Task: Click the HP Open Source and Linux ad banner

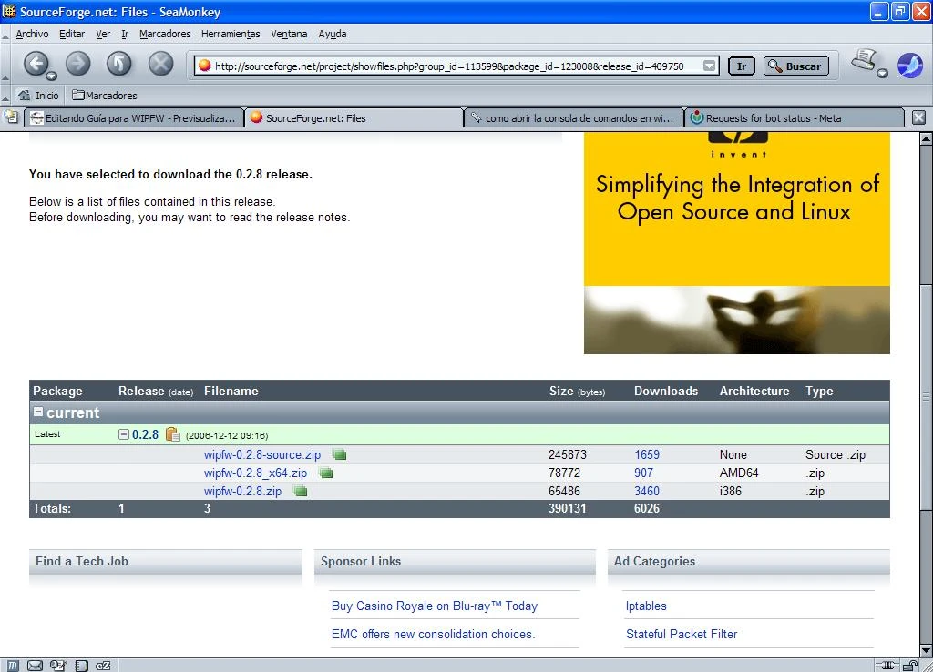Action: click(x=736, y=242)
